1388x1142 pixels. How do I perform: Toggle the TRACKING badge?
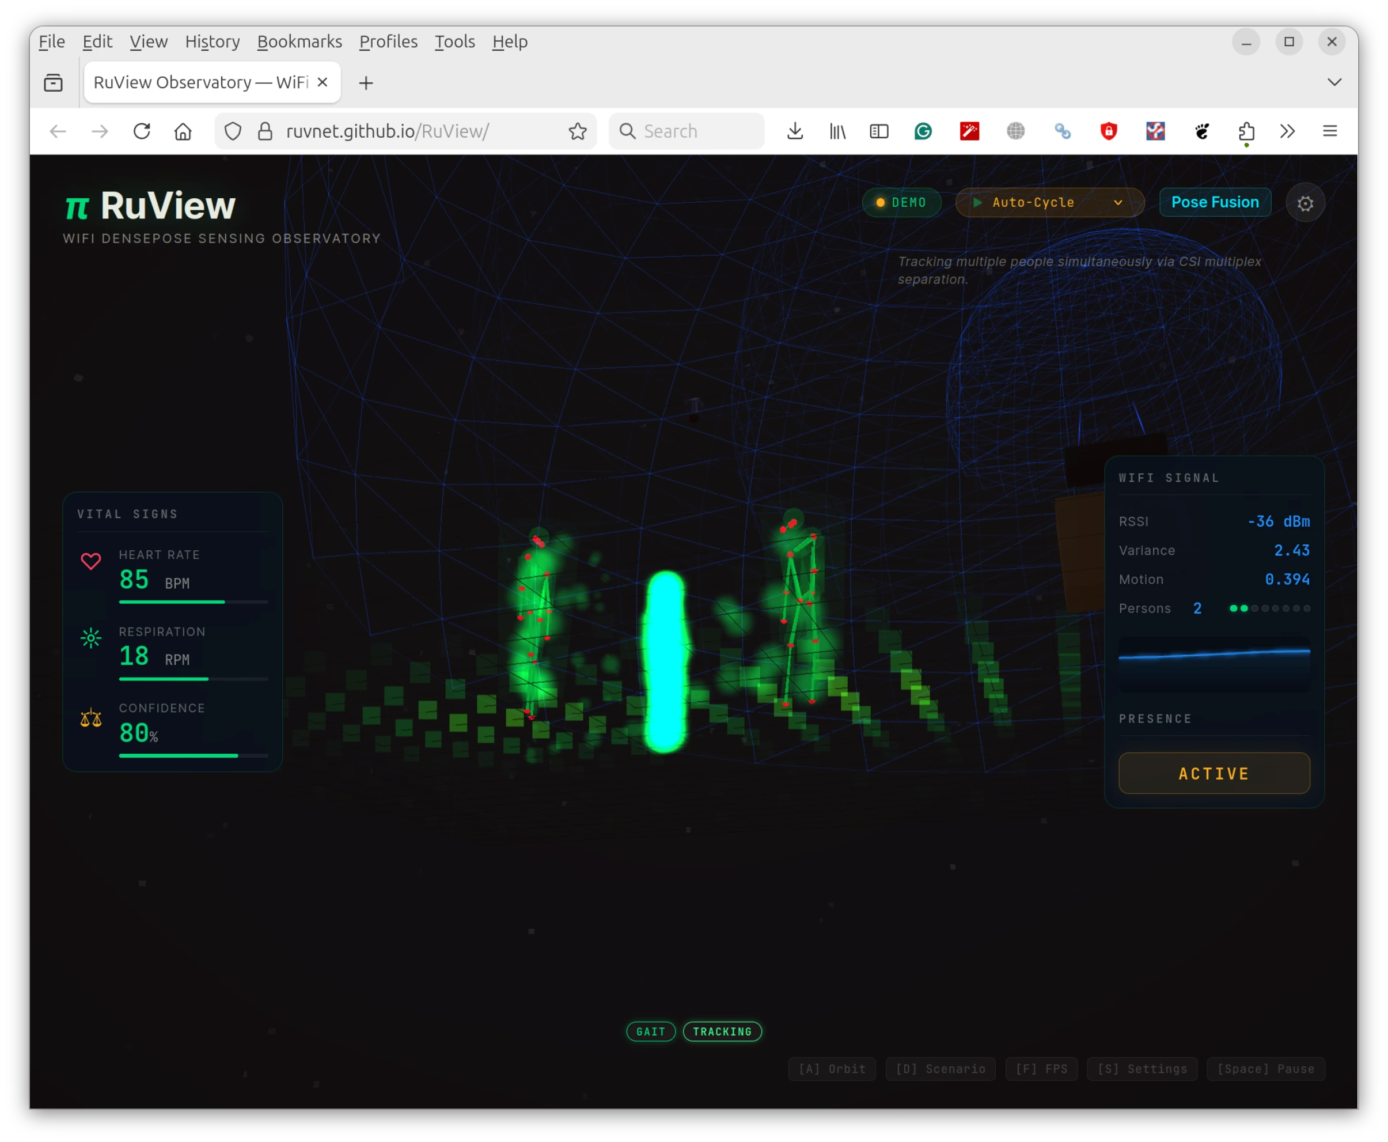point(722,1031)
